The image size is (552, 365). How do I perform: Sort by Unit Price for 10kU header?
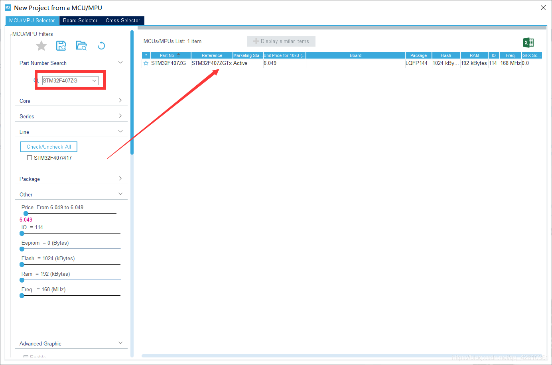(x=284, y=55)
